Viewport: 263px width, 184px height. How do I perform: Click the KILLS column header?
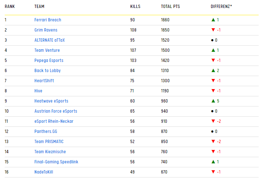pyautogui.click(x=135, y=7)
